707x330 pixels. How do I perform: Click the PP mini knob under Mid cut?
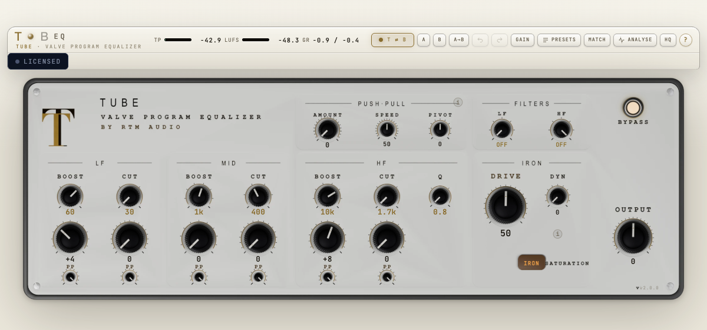tap(258, 276)
